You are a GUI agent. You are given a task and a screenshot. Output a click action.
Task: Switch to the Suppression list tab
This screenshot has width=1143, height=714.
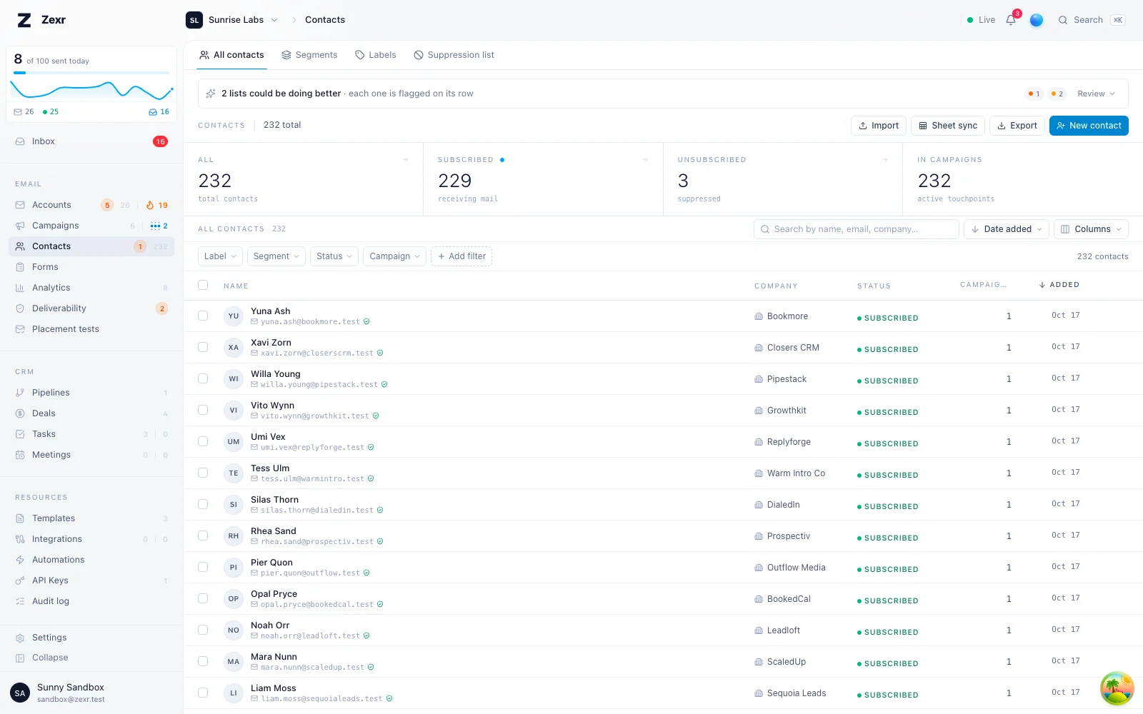tap(454, 55)
